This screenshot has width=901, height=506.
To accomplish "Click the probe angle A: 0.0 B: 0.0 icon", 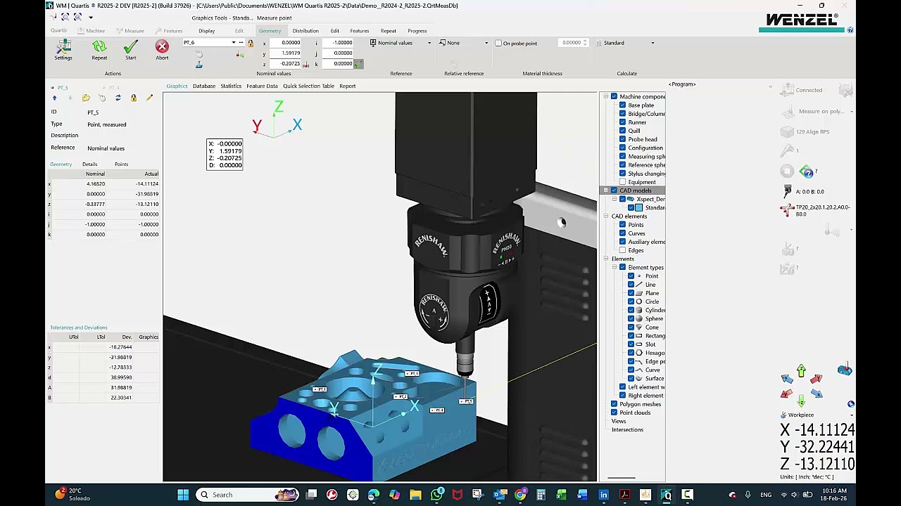I will point(787,191).
